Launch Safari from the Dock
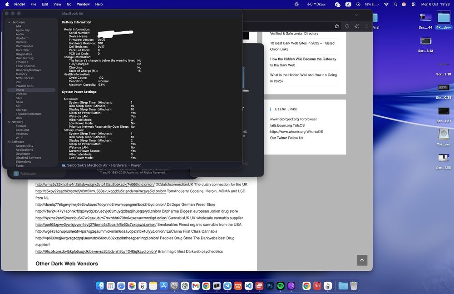This screenshot has width=454, height=294. coord(121,286)
